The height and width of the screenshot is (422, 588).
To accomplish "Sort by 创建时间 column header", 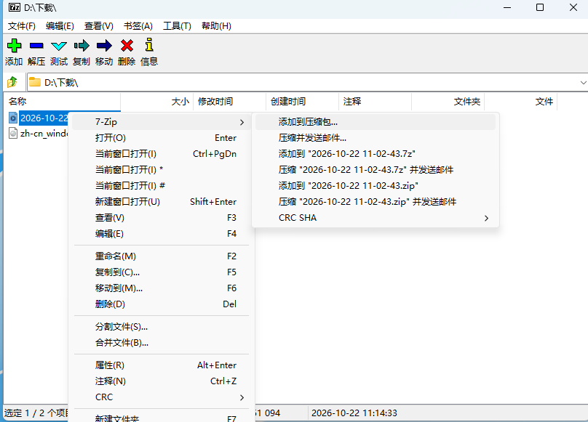I will 302,102.
